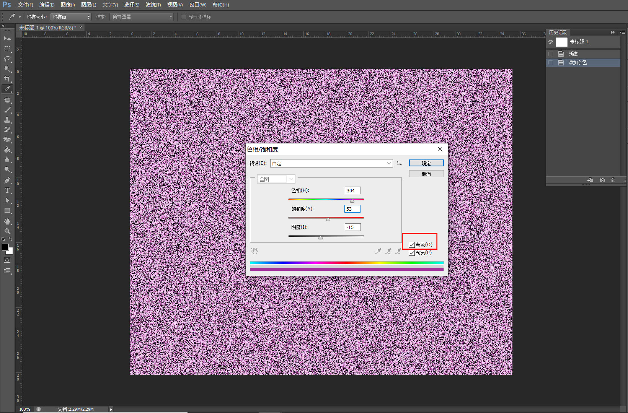Image resolution: width=628 pixels, height=413 pixels.
Task: Create new snapshot camera icon
Action: pos(602,180)
